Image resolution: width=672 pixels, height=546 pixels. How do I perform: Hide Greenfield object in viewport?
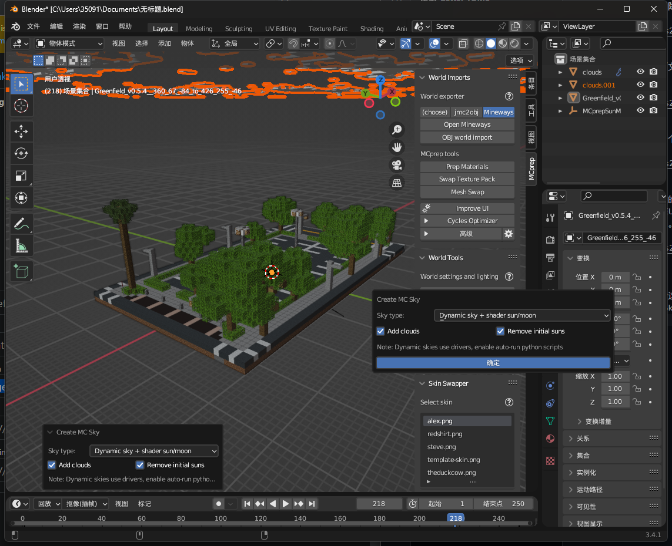[x=640, y=97]
